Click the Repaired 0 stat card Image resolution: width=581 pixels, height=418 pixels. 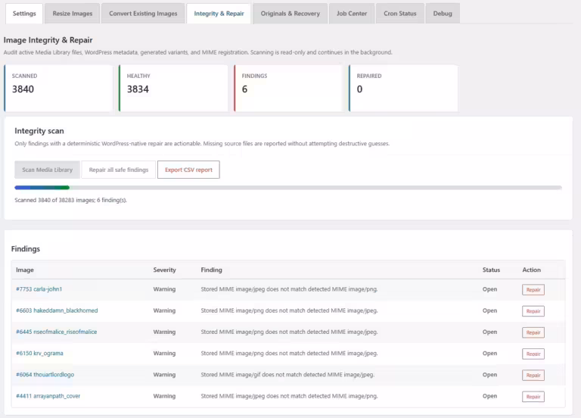pos(403,89)
